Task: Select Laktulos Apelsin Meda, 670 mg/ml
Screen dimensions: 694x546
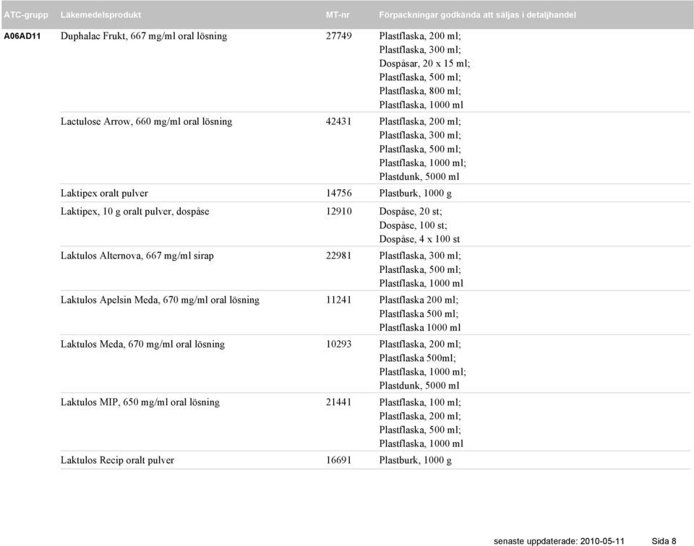Action: pyautogui.click(x=160, y=300)
